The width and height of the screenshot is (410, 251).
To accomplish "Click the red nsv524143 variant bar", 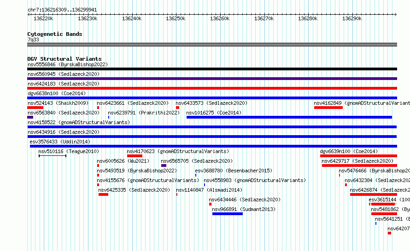I will 35,108.
